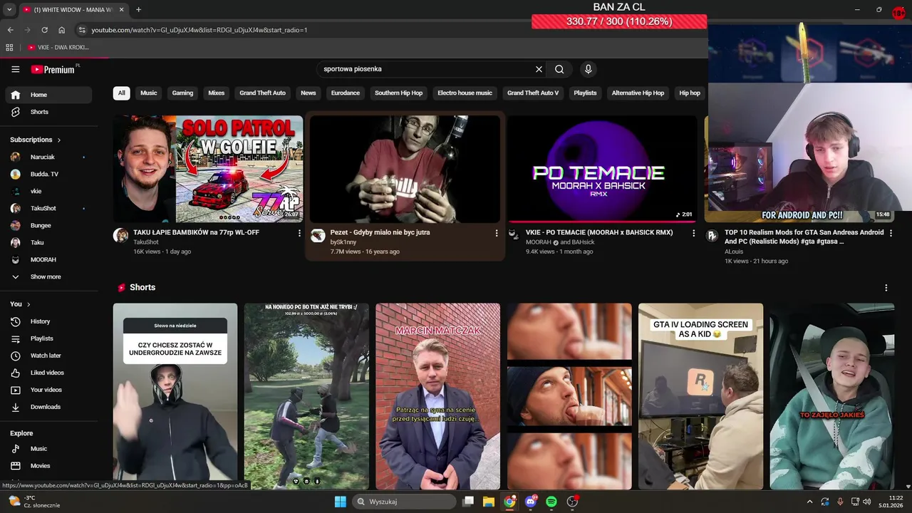Open options menu for PO TEMACIE video
This screenshot has width=912, height=513.
coord(693,233)
